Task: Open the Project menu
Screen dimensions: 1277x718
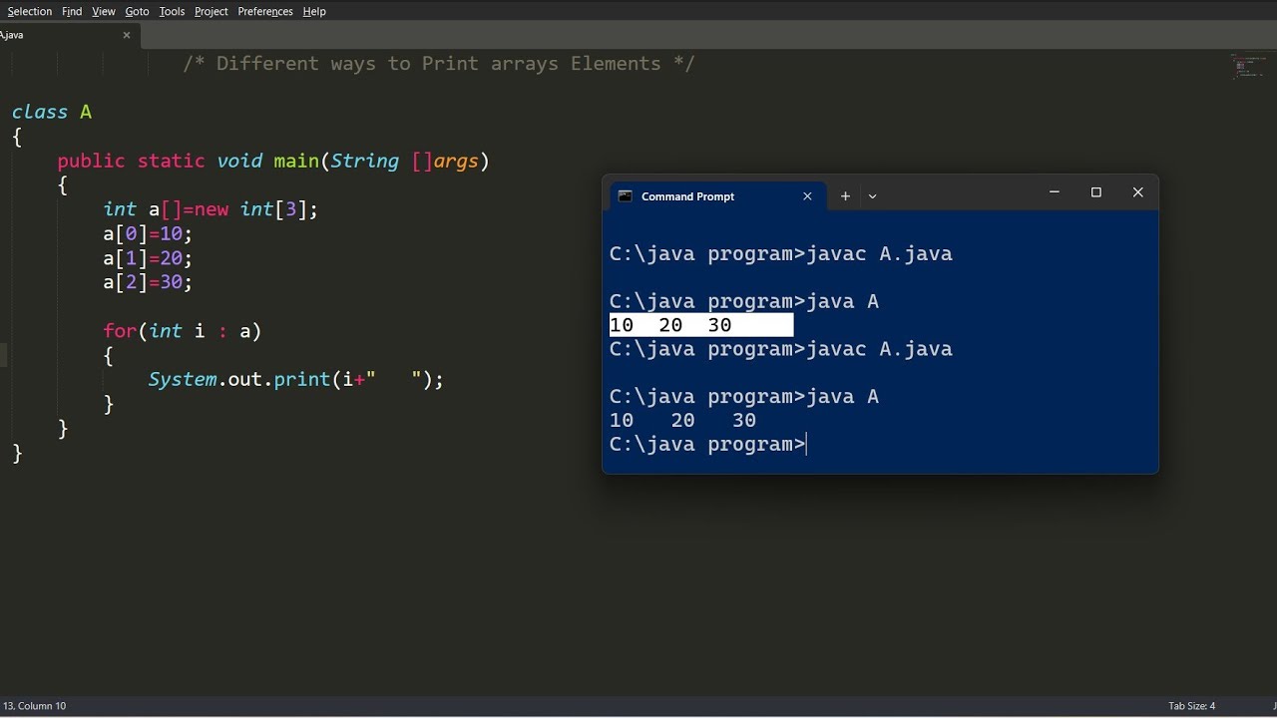Action: pyautogui.click(x=212, y=11)
